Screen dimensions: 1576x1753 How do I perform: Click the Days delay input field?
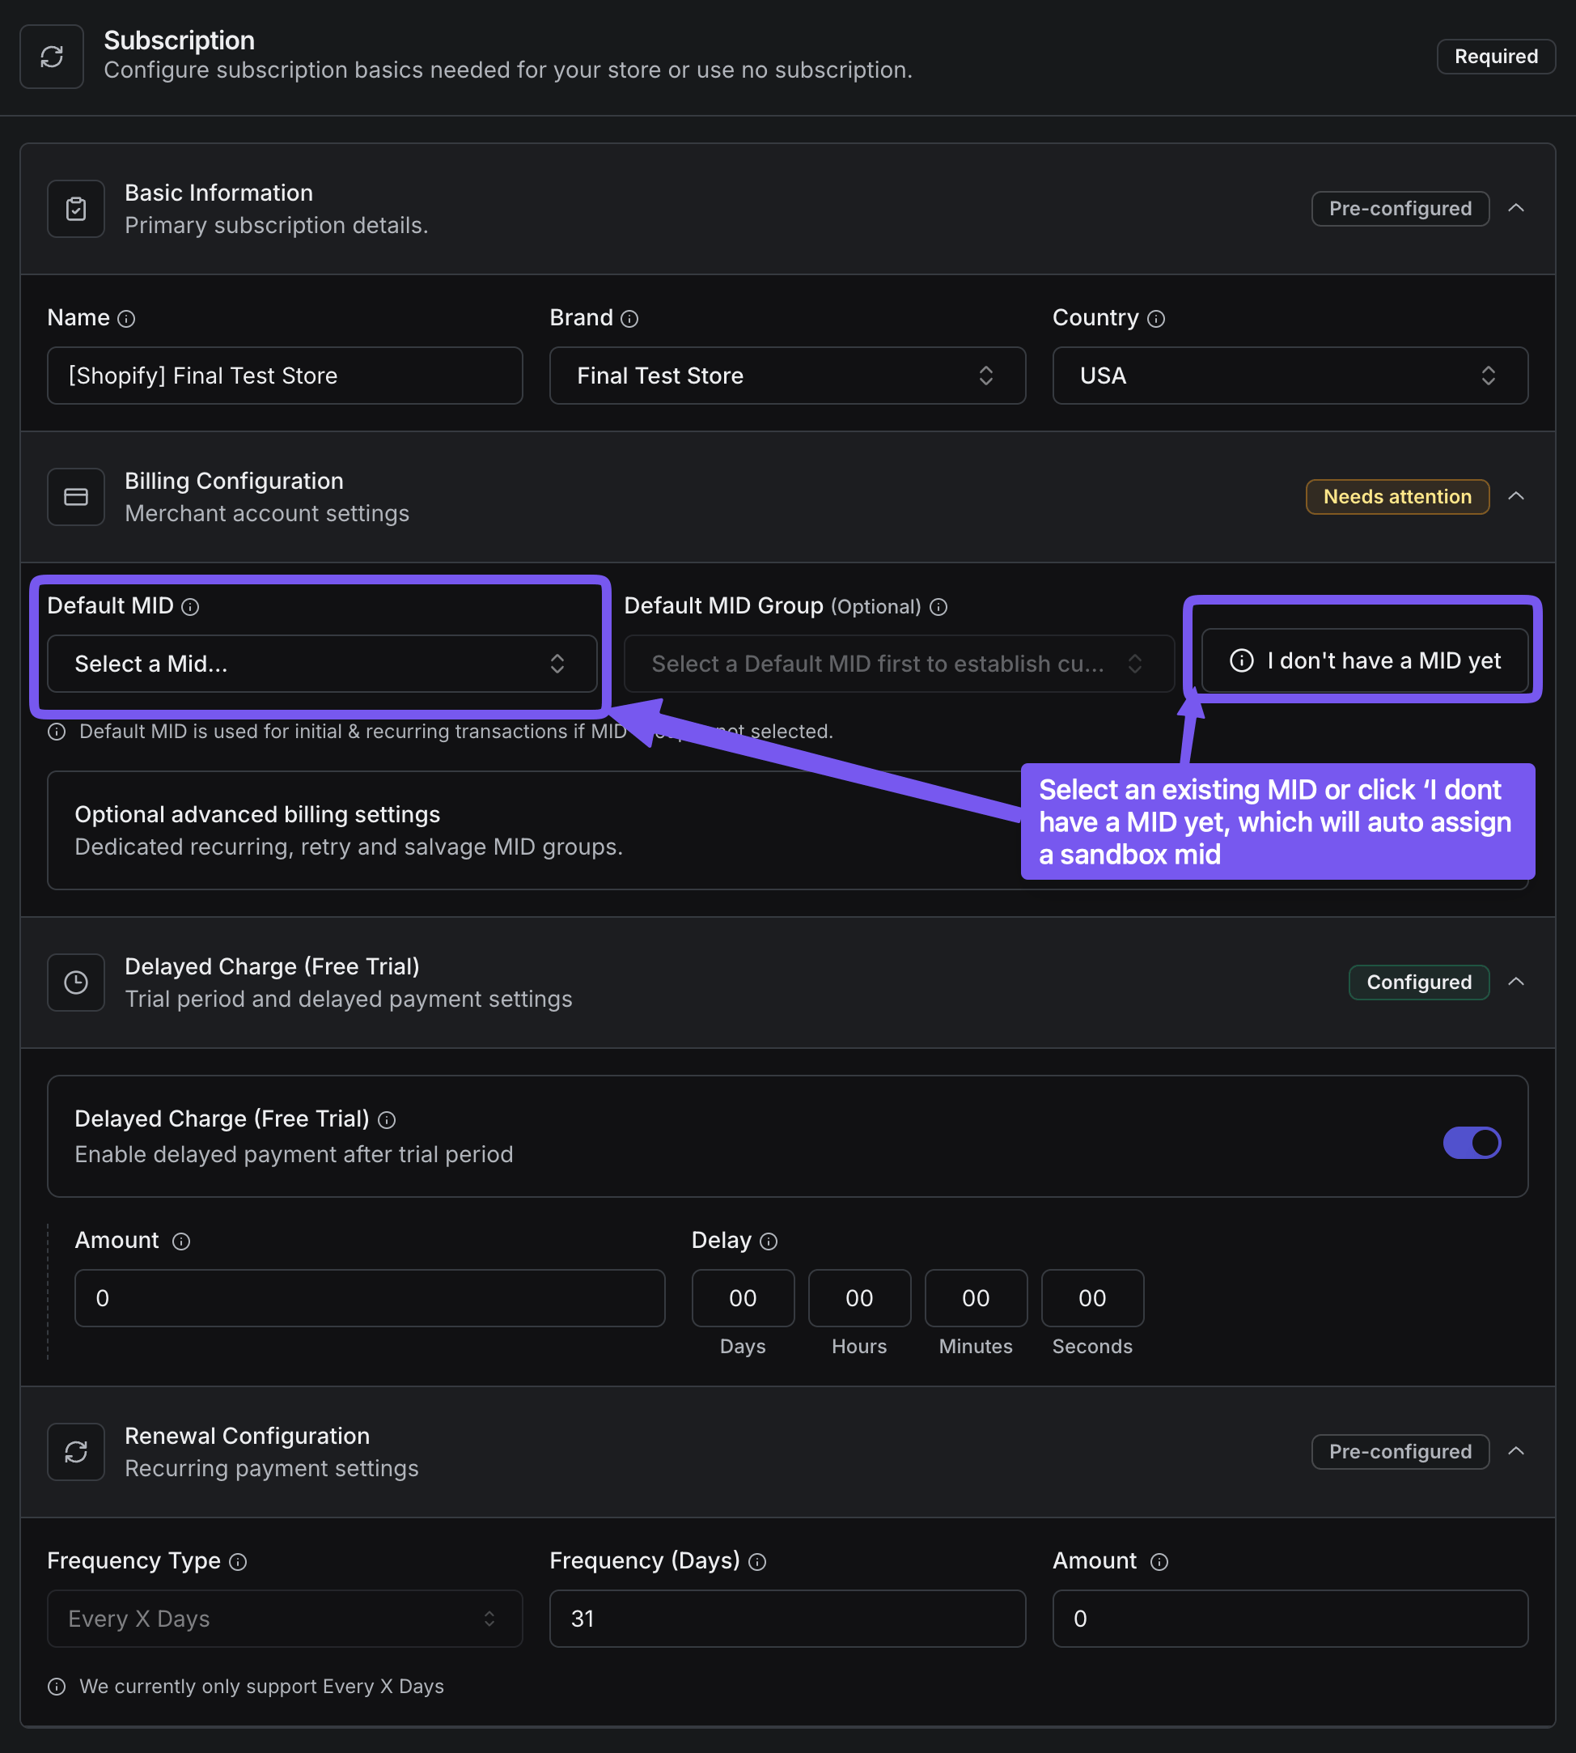click(743, 1298)
